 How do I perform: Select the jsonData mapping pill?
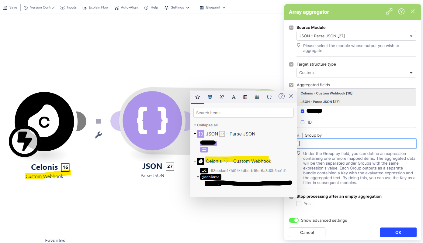coord(210,177)
